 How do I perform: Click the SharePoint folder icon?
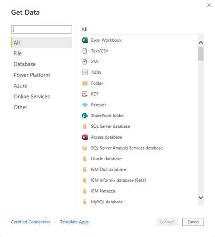[85, 116]
